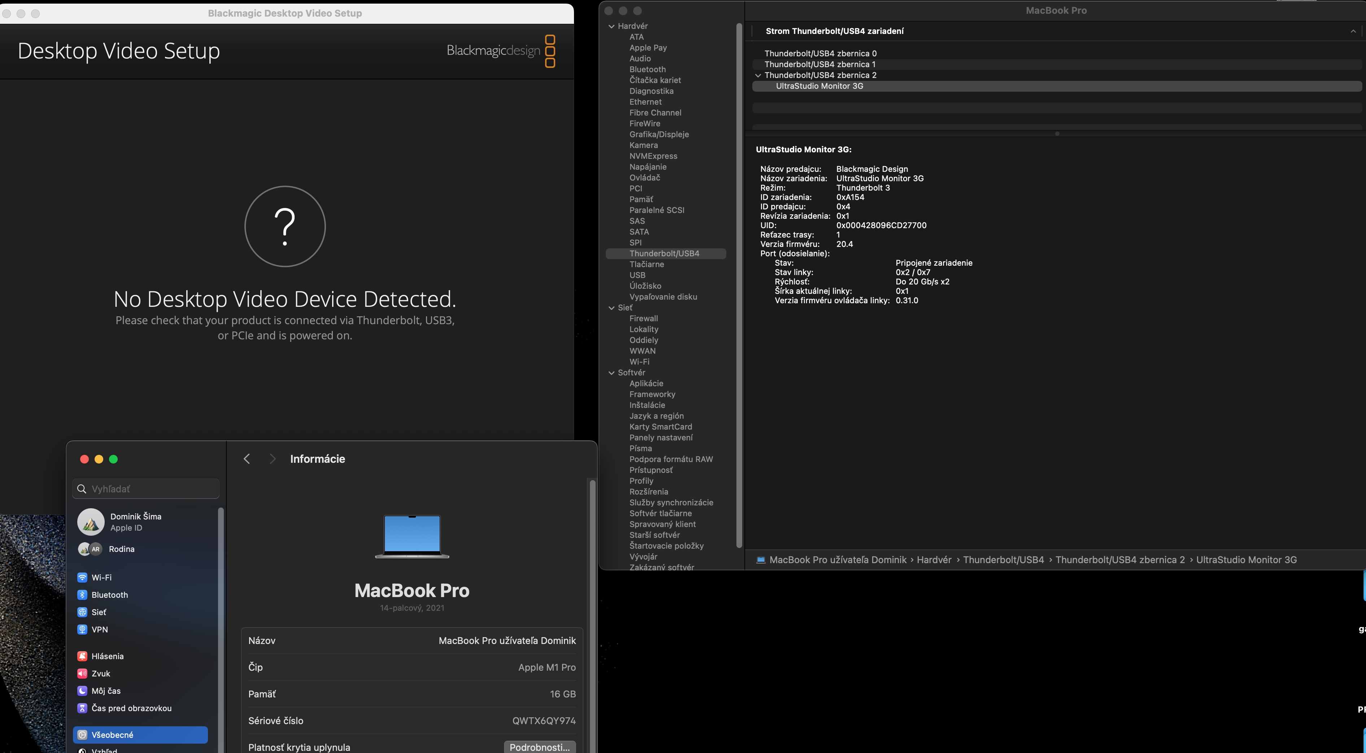
Task: Click the Blackmagicdesign logo
Action: (501, 51)
